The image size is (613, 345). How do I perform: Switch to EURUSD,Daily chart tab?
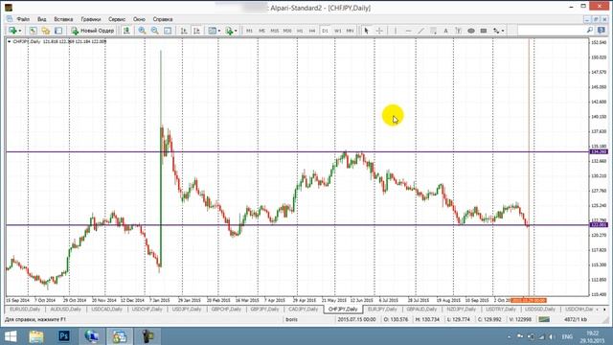(x=25, y=309)
